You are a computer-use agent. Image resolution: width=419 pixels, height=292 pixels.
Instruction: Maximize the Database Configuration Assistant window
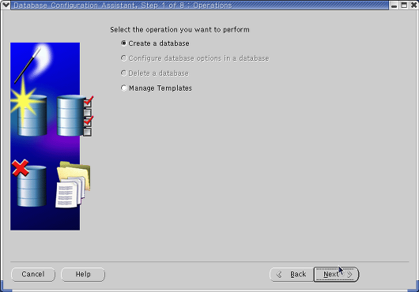tap(404, 5)
